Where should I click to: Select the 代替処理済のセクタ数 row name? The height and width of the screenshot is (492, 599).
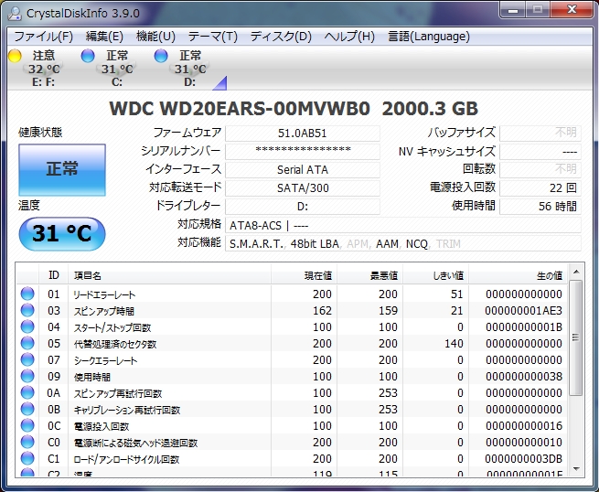[x=115, y=344]
